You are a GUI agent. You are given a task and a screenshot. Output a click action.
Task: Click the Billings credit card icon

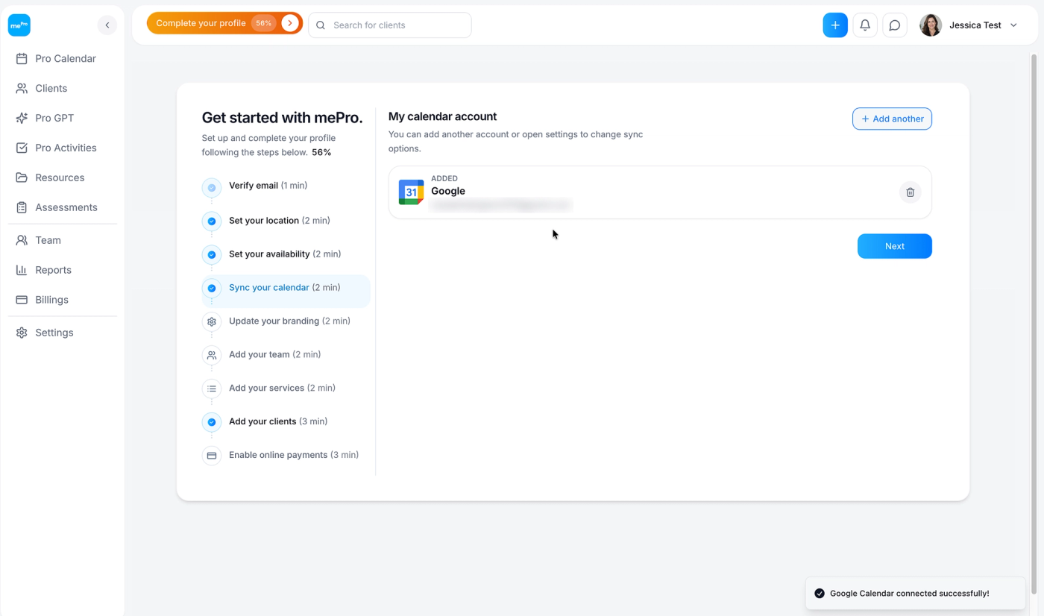pyautogui.click(x=22, y=300)
